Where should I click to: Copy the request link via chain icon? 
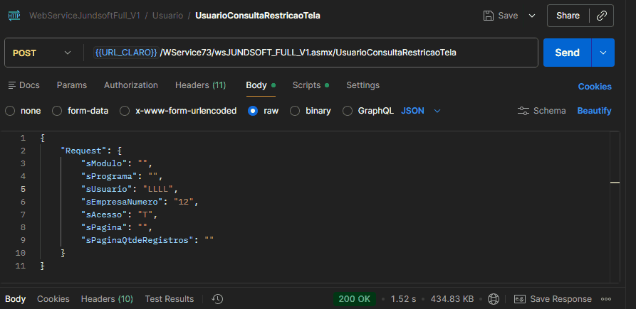click(602, 15)
